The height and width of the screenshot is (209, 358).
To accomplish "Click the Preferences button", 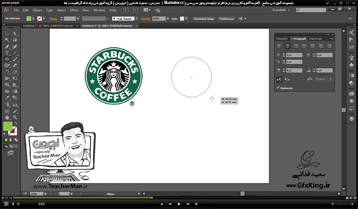I will [226, 19].
